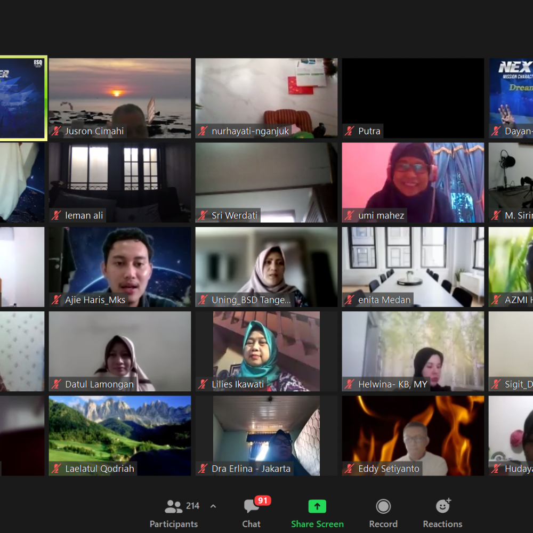
Task: Click the muted mic icon beside Putra
Action: (350, 131)
